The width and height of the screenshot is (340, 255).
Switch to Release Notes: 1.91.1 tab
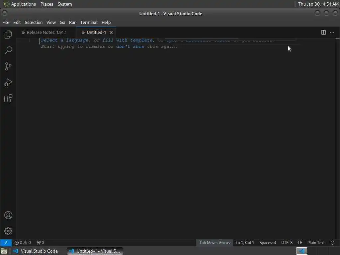tap(46, 33)
